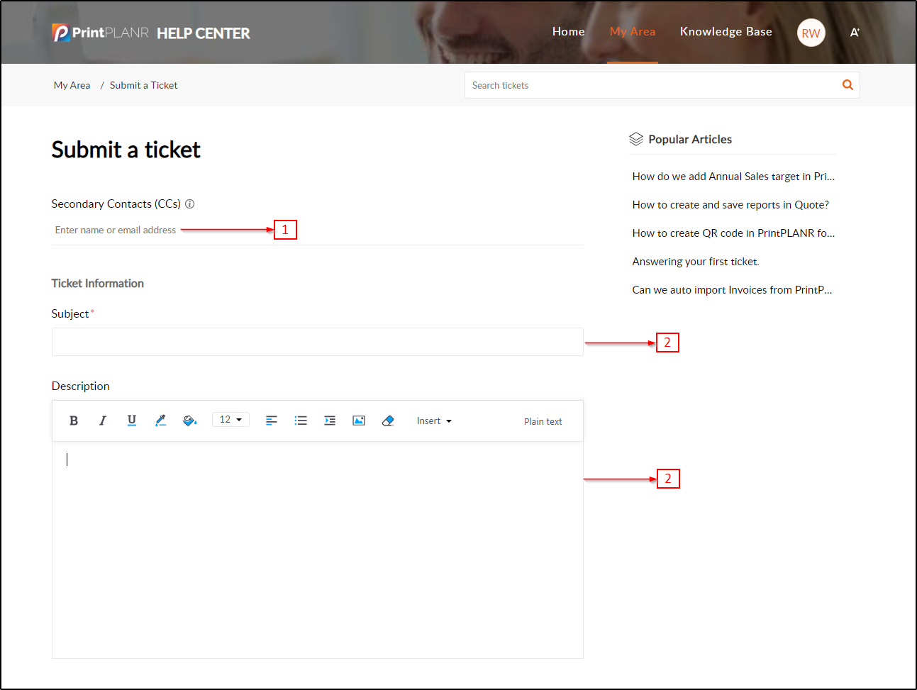917x690 pixels.
Task: Click the orange search magnifier icon
Action: pyautogui.click(x=847, y=85)
